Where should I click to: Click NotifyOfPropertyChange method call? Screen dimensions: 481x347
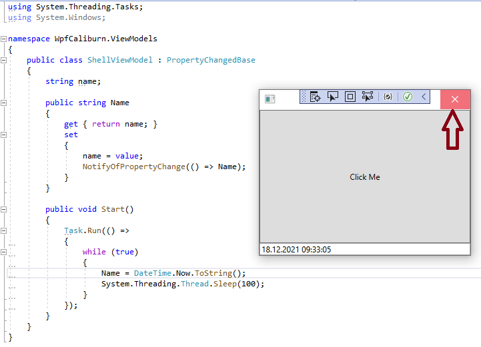(133, 167)
